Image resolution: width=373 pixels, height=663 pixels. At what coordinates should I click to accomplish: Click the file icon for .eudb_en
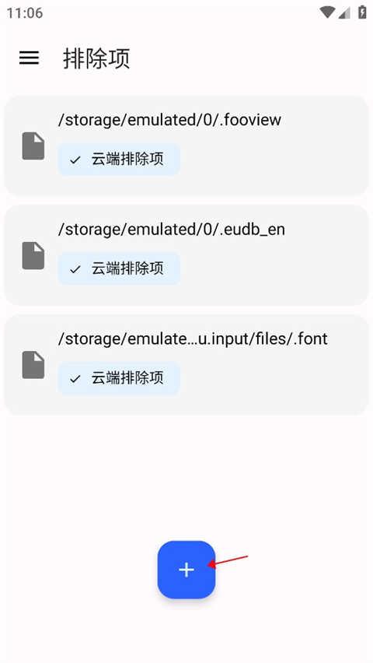point(33,255)
